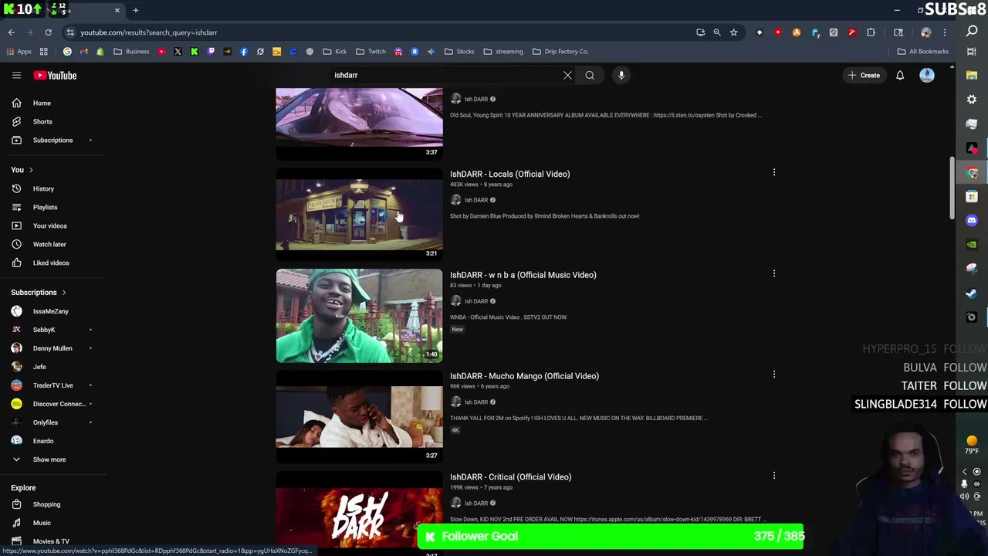Expand the Subscriptions section chevron
This screenshot has width=988, height=556.
pos(64,293)
